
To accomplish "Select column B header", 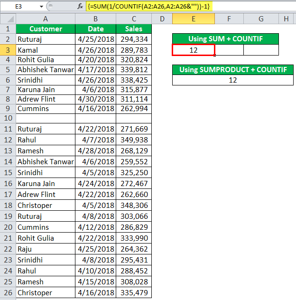I will pyautogui.click(x=96, y=19).
